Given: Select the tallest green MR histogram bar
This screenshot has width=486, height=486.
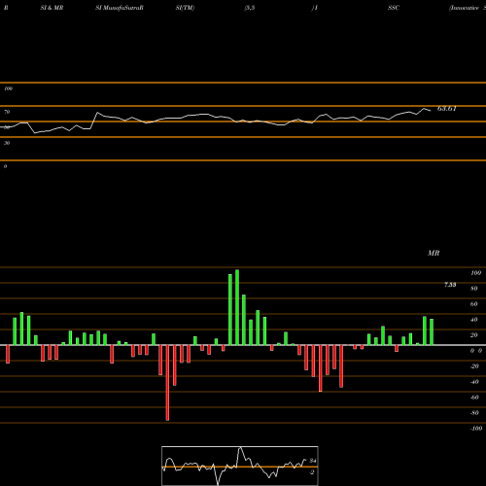Looking at the screenshot, I should coord(237,307).
